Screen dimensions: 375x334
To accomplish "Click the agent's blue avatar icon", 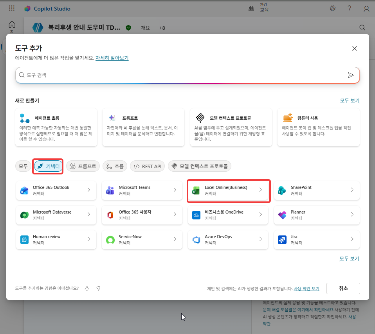I will point(38,28).
